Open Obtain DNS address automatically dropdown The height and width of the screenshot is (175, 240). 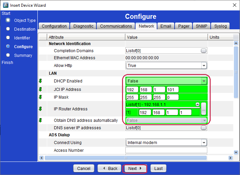(x=204, y=120)
